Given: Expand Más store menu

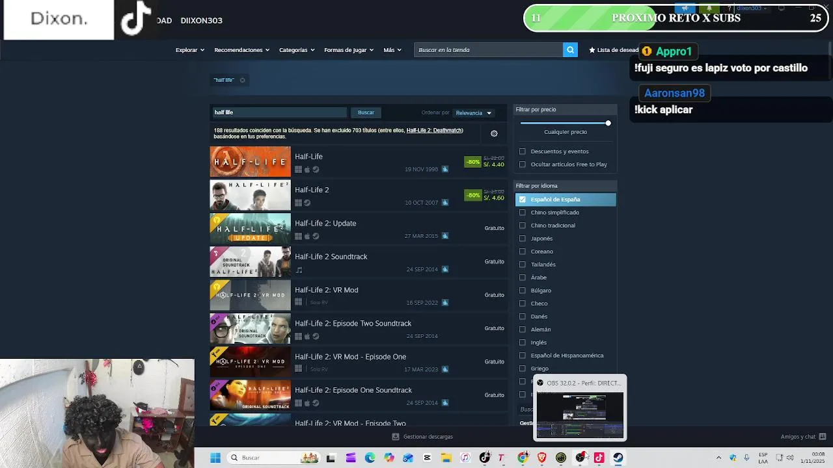Looking at the screenshot, I should tap(392, 50).
